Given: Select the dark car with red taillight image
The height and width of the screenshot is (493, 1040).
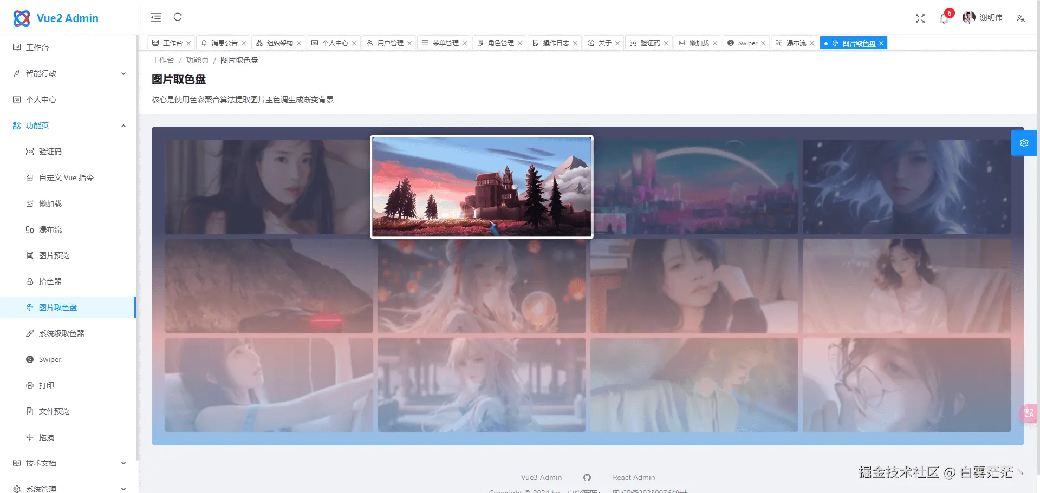Looking at the screenshot, I should tap(269, 286).
